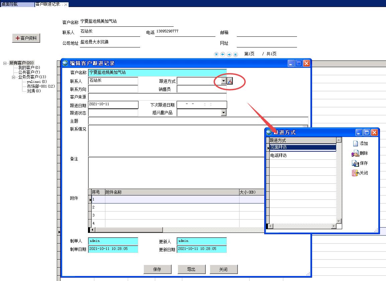The height and width of the screenshot is (281, 386).
Task: Open the 感兴趣产品 dropdown
Action: pos(224,112)
